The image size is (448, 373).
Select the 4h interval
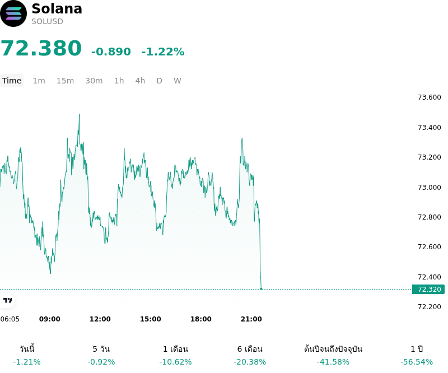[140, 81]
